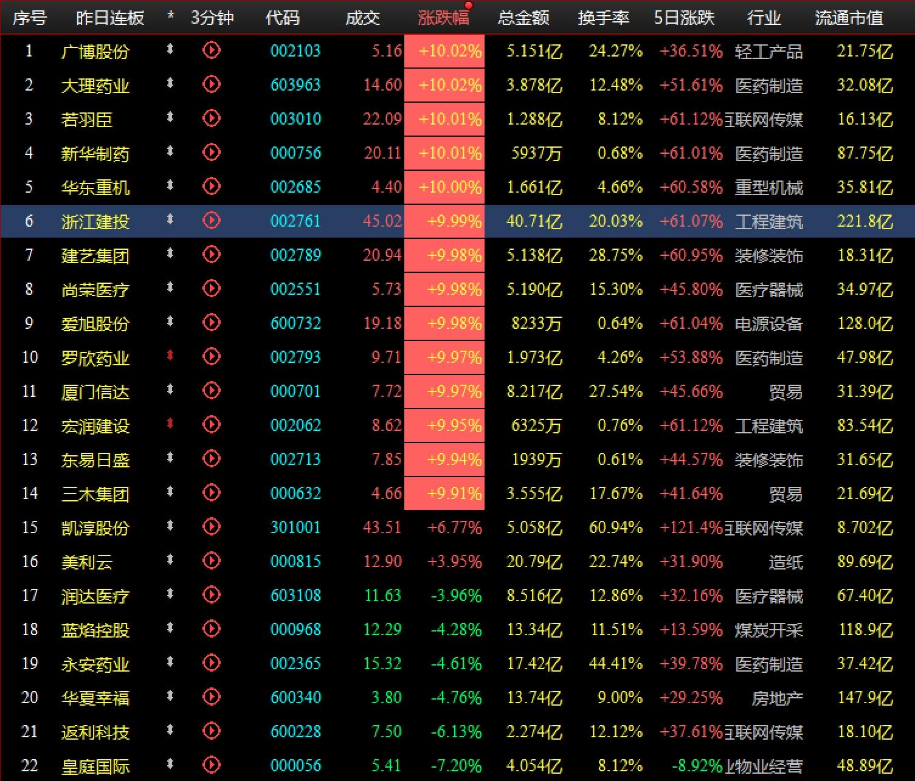Open 3-minute replay icon for 浙江建投
Viewport: 915px width, 781px height.
[211, 220]
